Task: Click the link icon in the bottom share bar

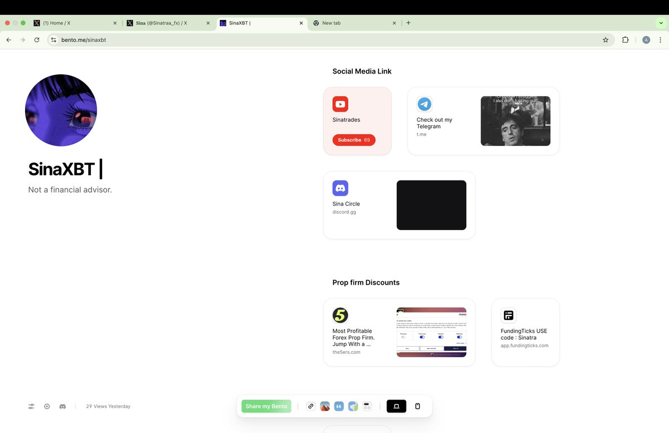Action: (x=311, y=406)
